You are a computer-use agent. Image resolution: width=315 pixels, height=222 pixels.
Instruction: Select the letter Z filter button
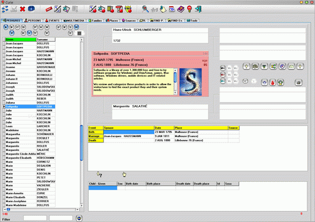point(70,33)
